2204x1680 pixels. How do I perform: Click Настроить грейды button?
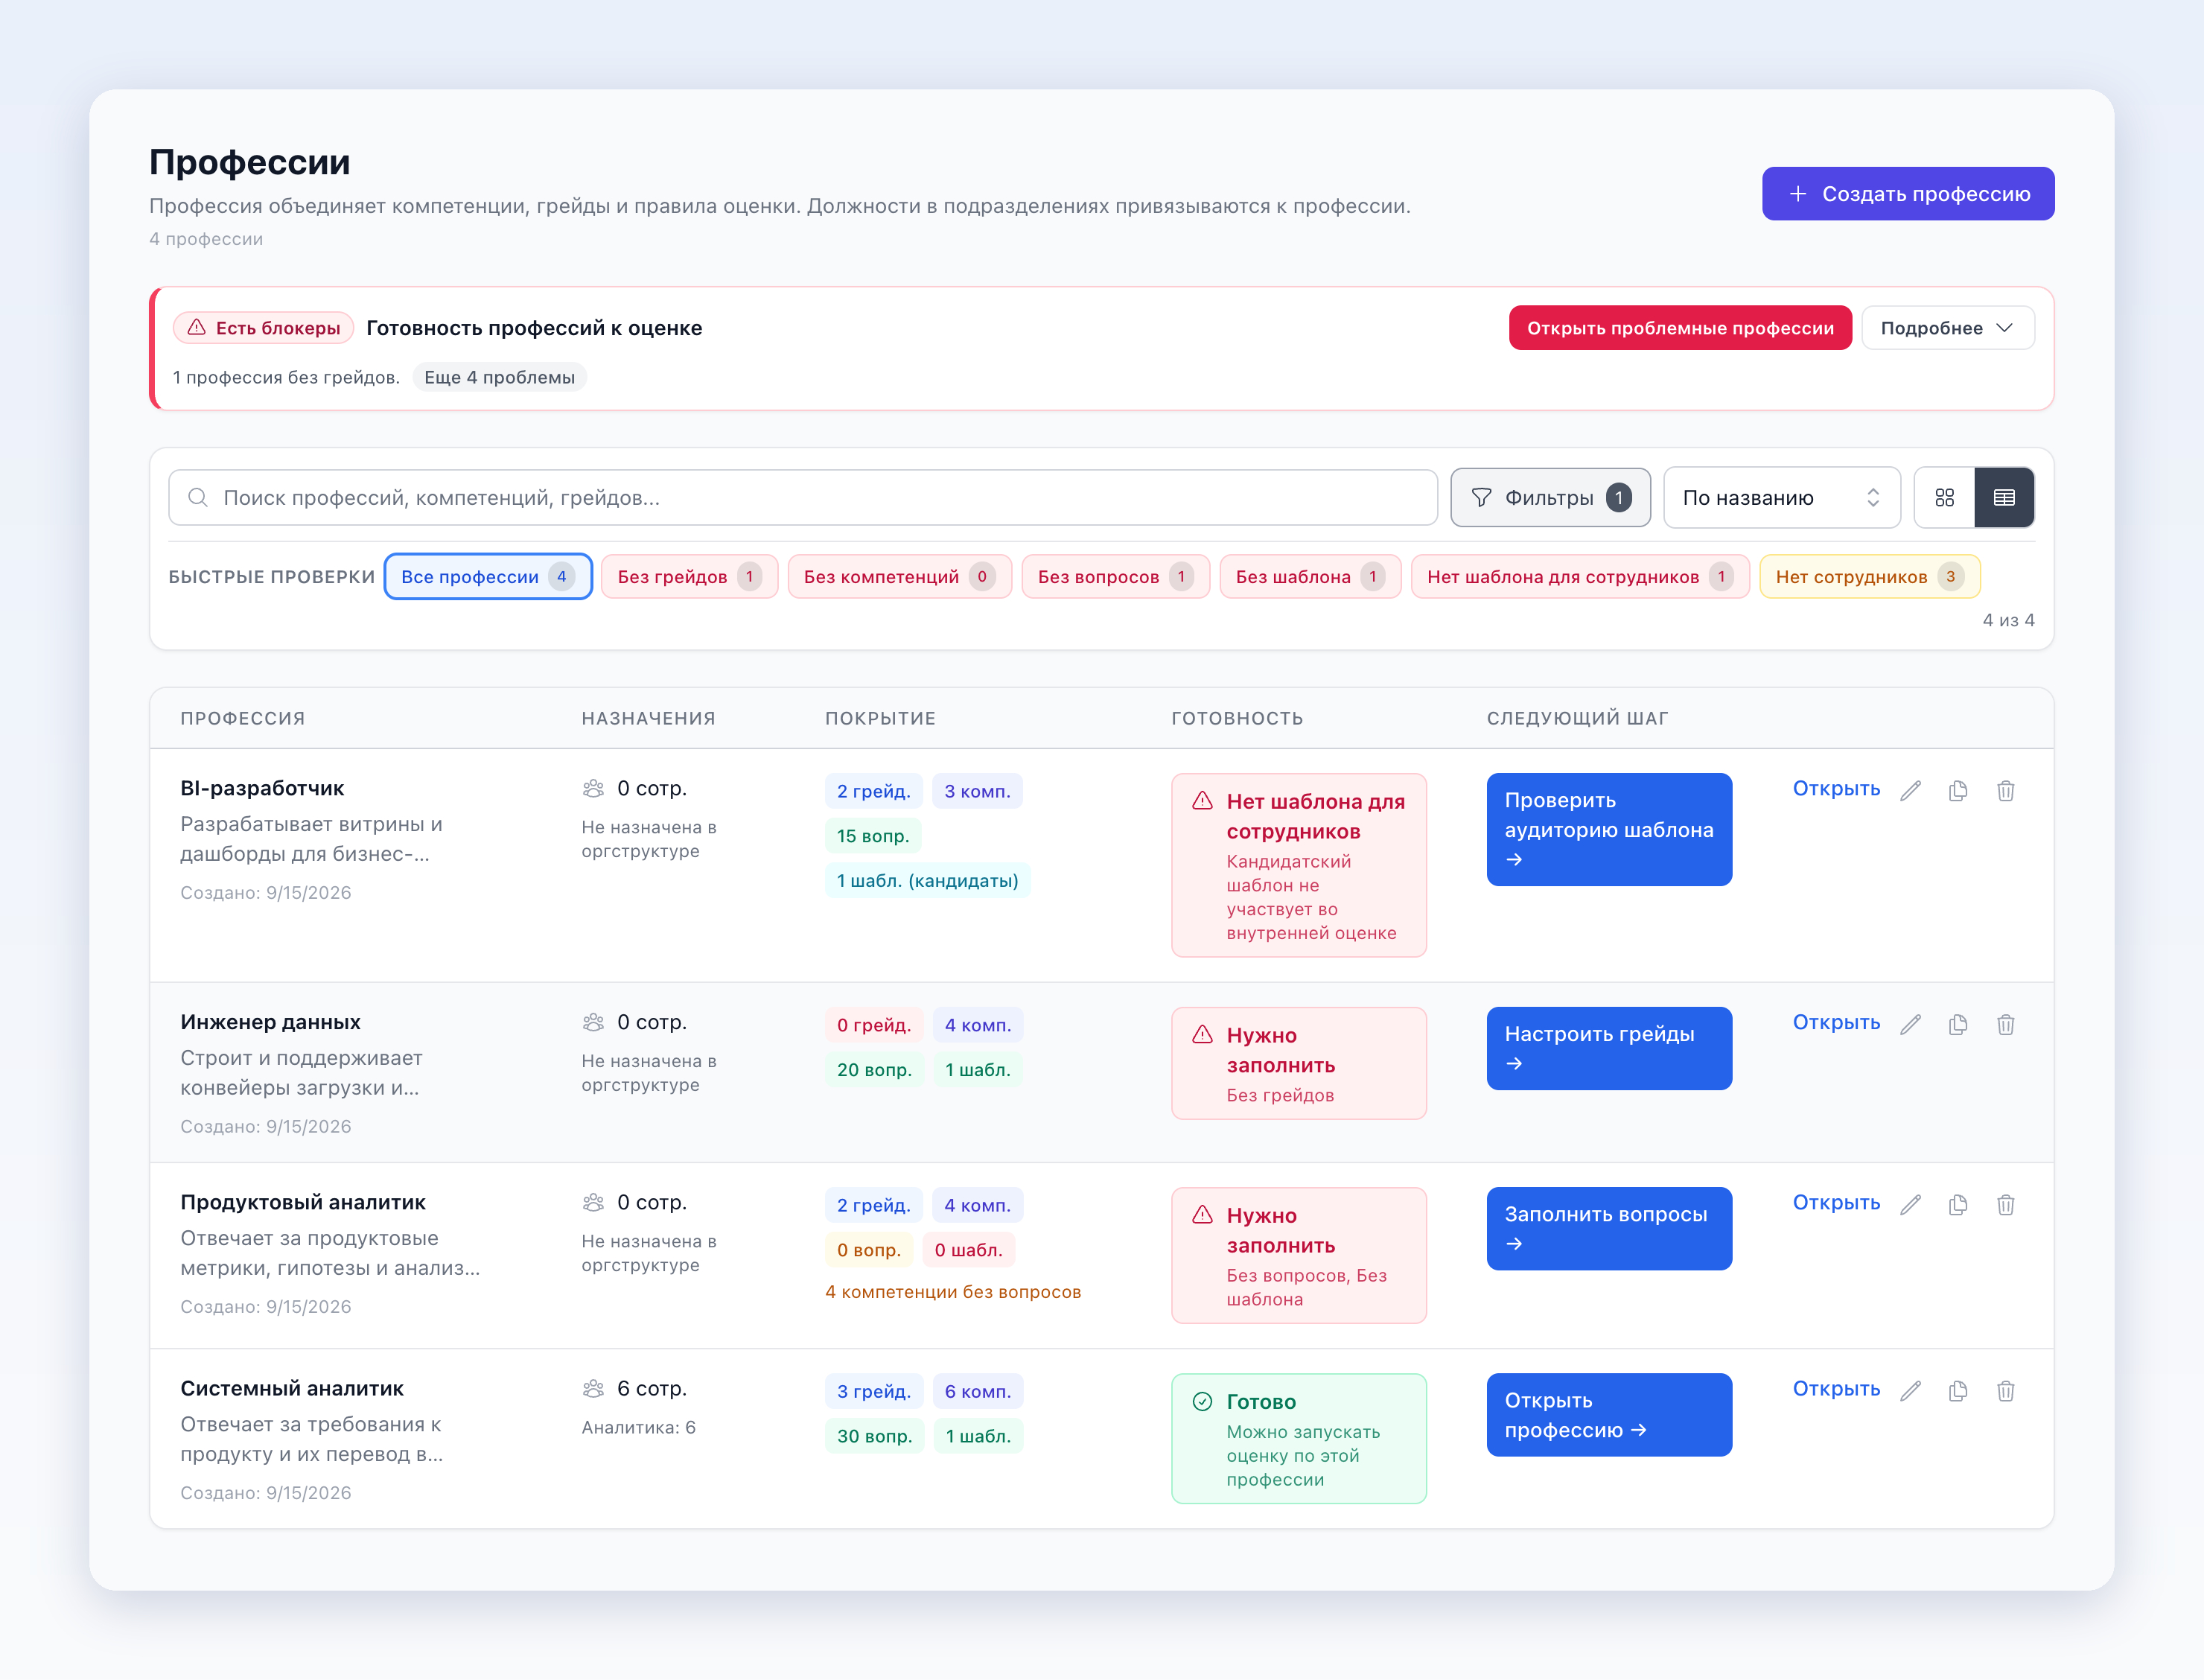(1609, 1048)
